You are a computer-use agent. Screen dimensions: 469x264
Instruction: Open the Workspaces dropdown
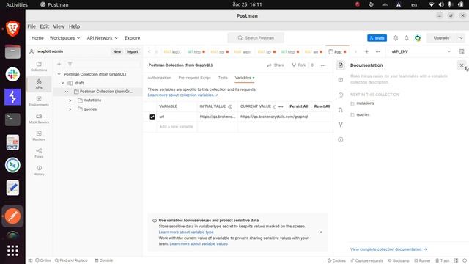[64, 38]
